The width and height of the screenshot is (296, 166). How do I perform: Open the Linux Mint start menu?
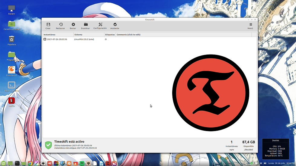point(3,163)
